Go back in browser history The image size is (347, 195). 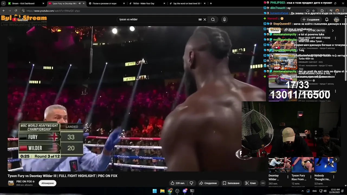click(4, 11)
